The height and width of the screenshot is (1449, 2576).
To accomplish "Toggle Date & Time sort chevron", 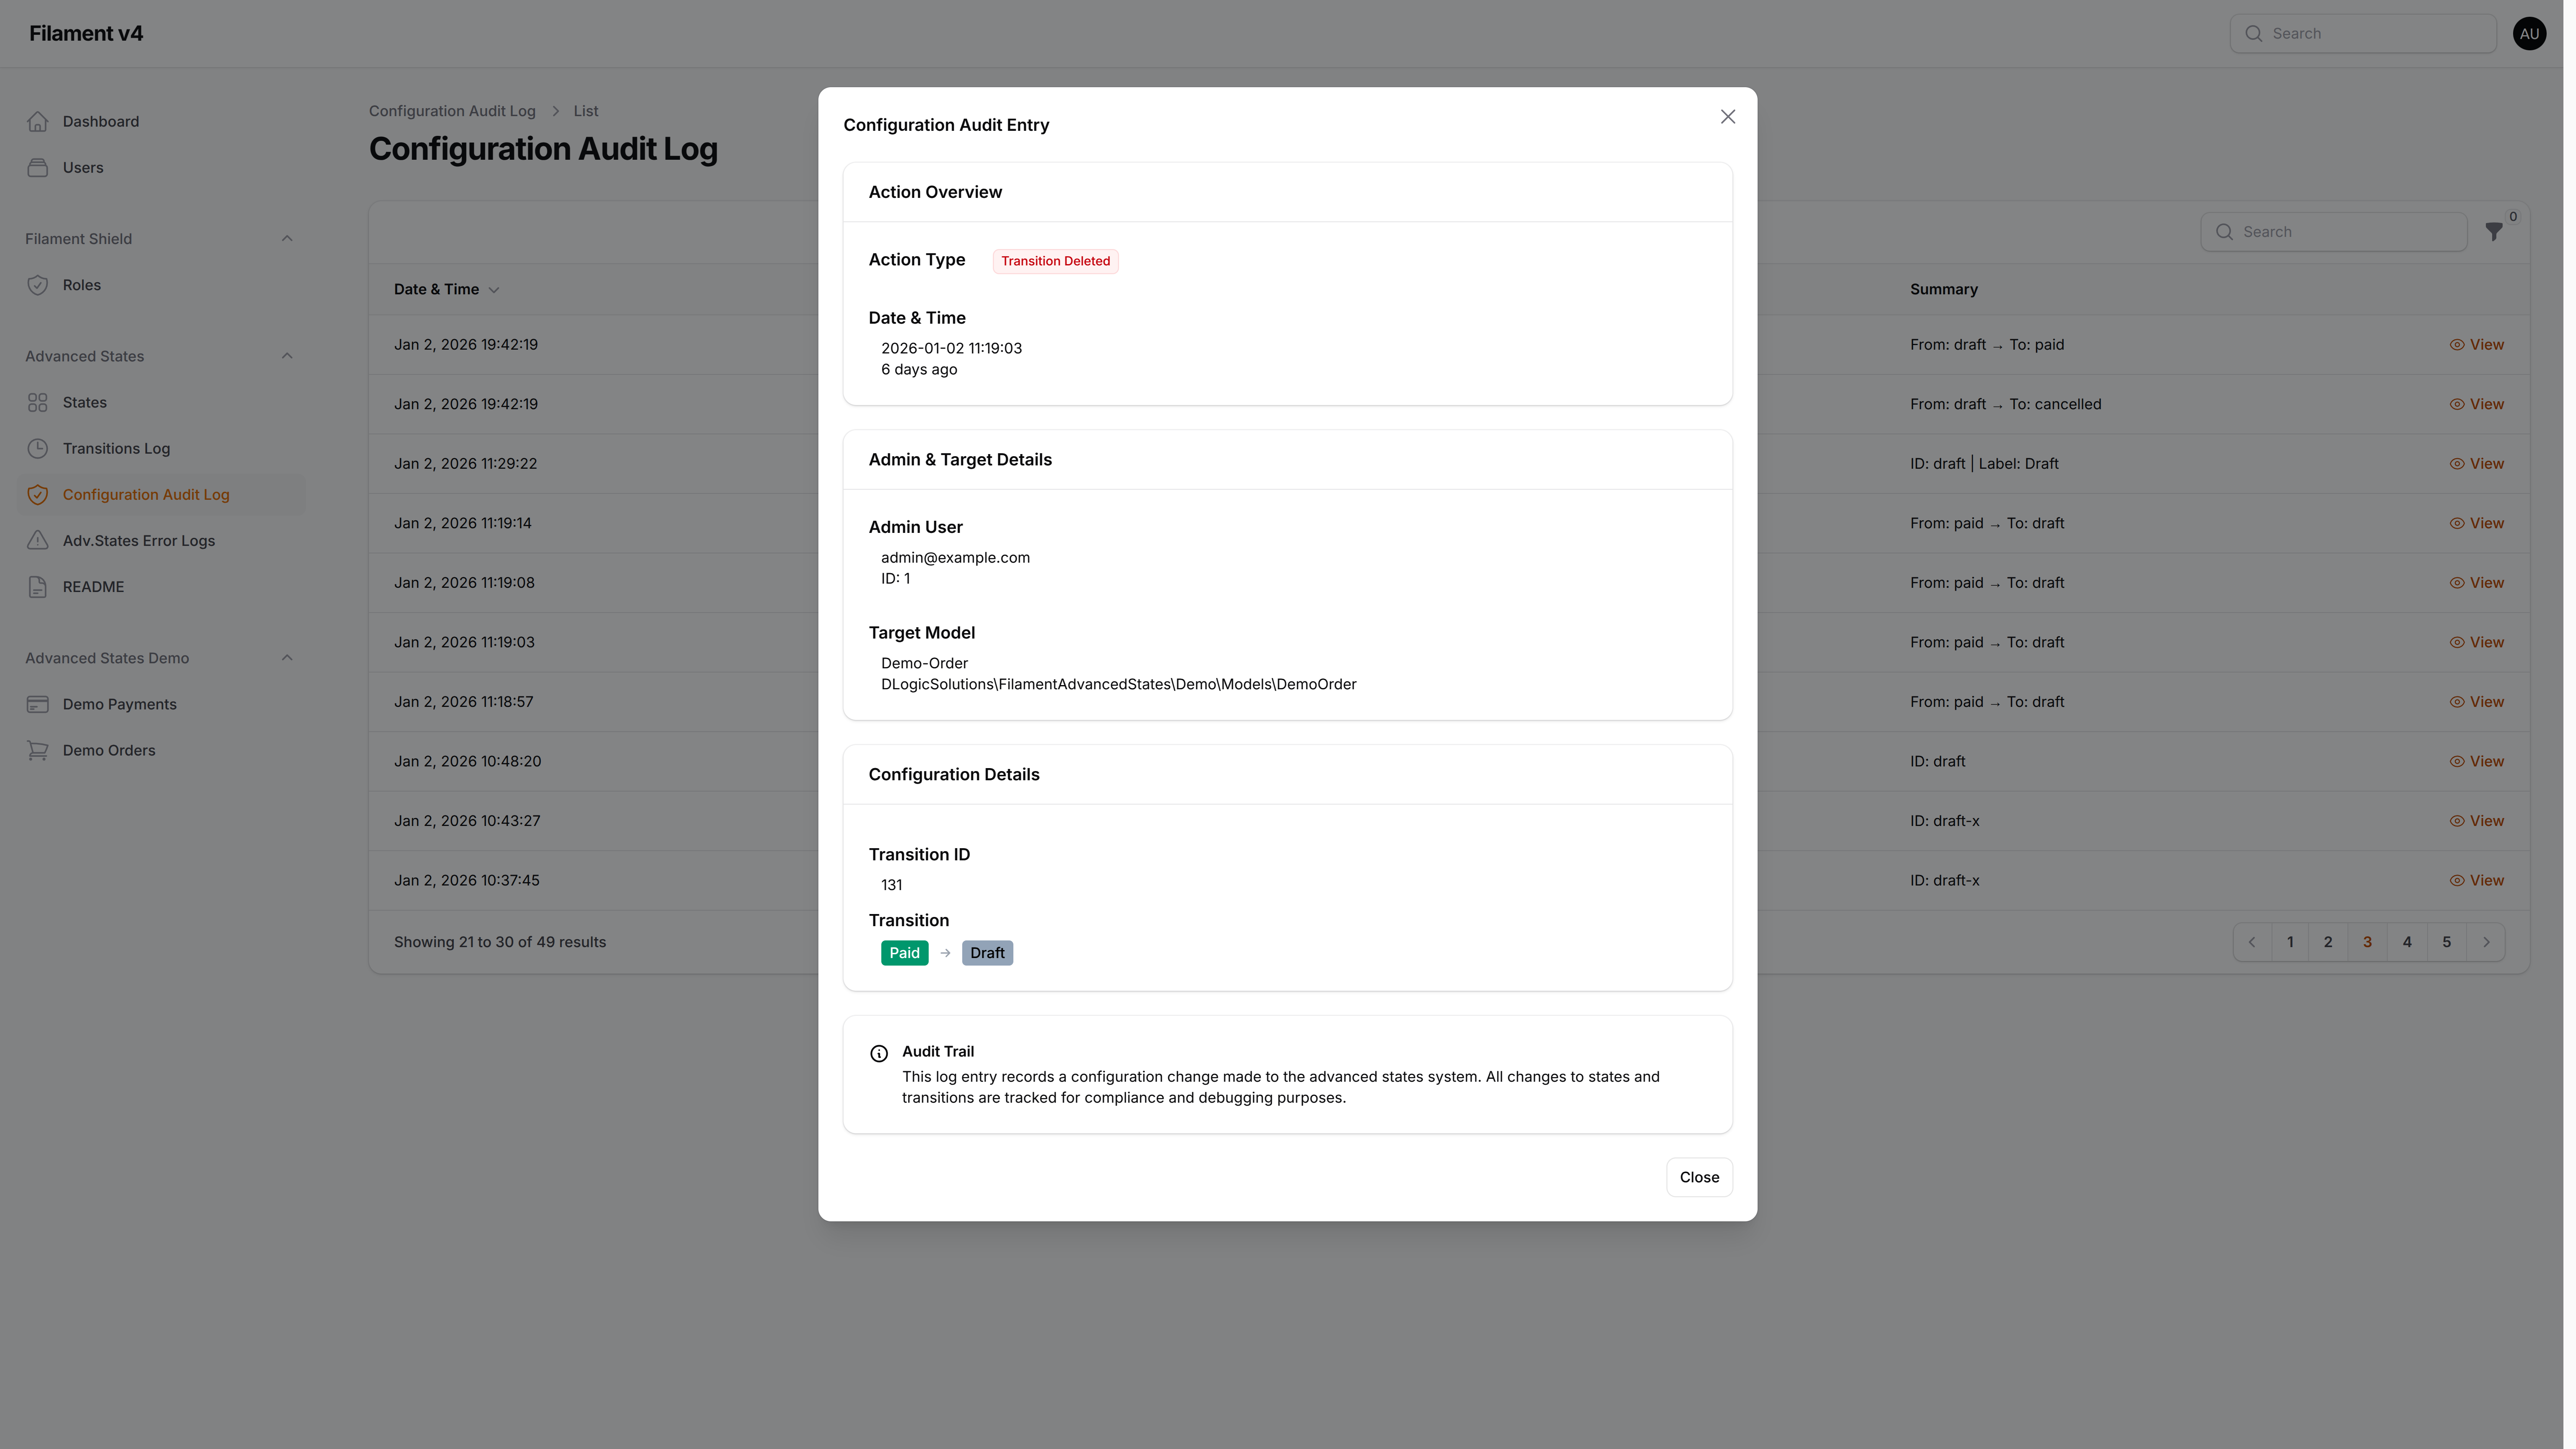I will [x=494, y=290].
